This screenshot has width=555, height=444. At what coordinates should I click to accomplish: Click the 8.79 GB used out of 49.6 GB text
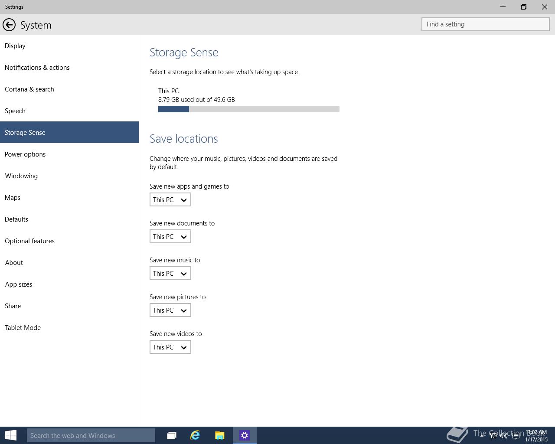point(196,100)
